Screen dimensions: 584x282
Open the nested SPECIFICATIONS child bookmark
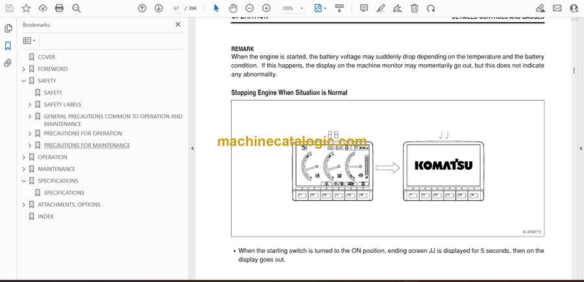[64, 193]
